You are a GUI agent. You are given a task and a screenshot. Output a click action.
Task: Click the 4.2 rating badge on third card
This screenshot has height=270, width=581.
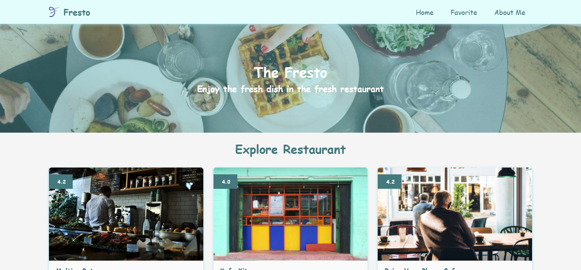point(390,182)
